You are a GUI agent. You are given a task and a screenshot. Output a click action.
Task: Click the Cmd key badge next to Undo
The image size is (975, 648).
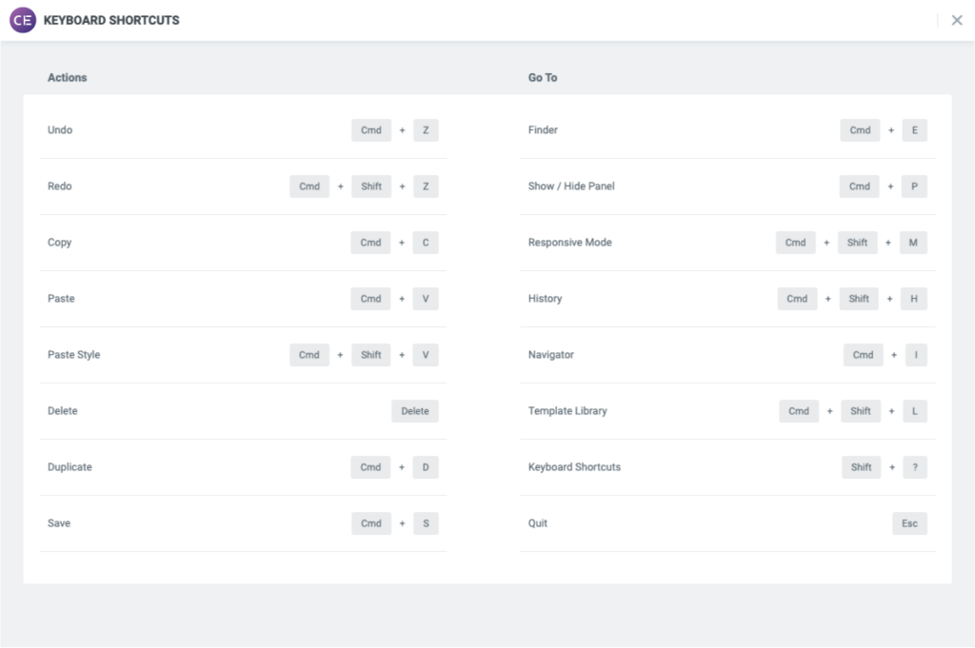371,129
